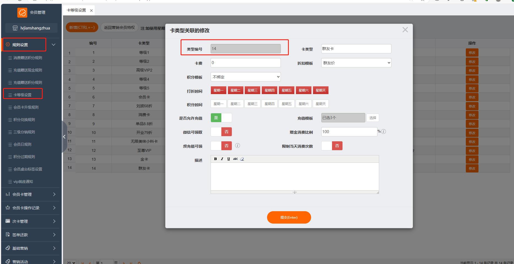514x264 pixels.
Task: Click the bold icon in description editor
Action: coord(215,159)
